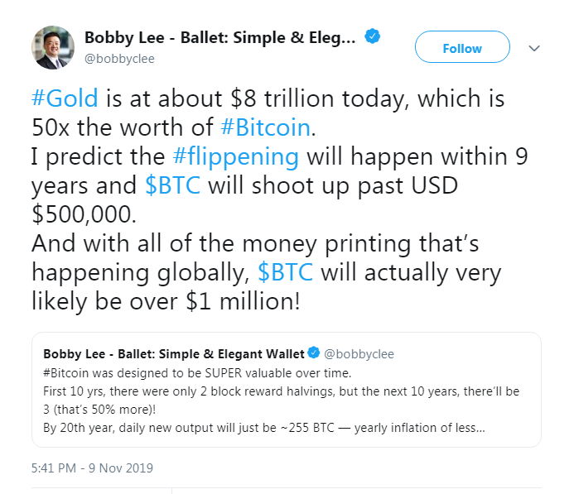The height and width of the screenshot is (494, 574).
Task: Click the $BTC cashtag before 'will actually very'
Action: (x=286, y=272)
